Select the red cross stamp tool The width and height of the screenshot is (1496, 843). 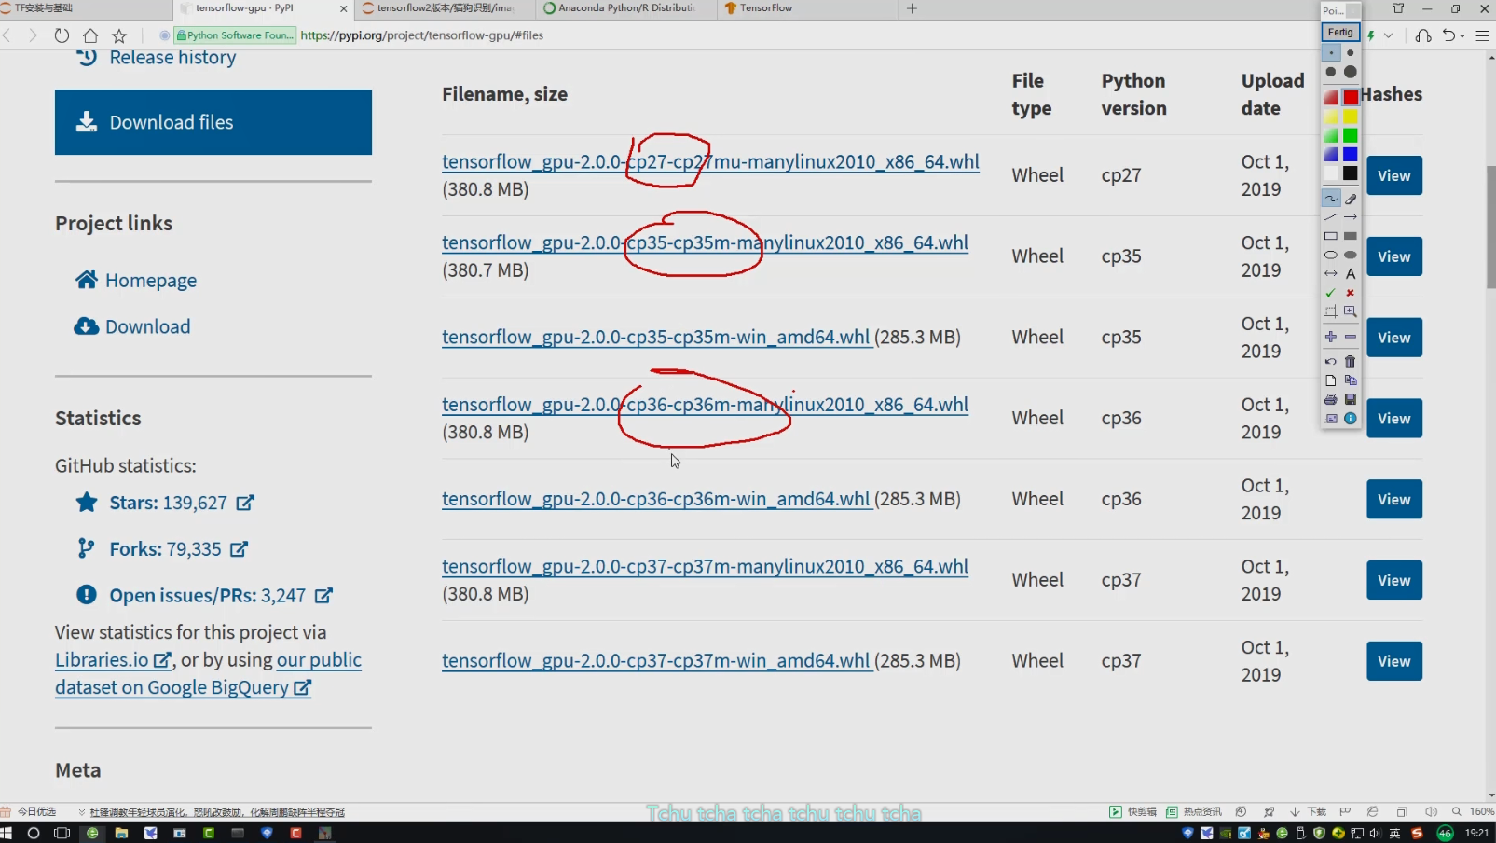point(1351,293)
